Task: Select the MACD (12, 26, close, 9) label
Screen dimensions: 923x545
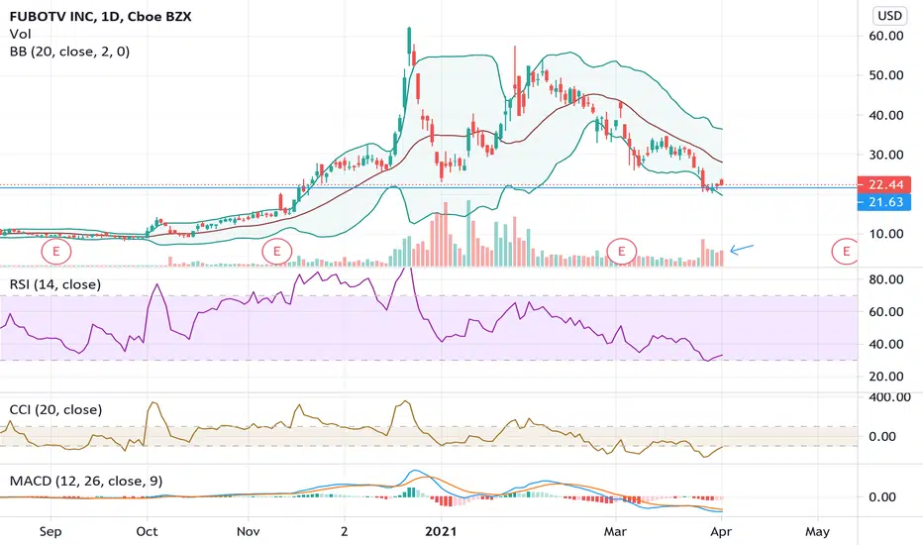Action: pyautogui.click(x=86, y=482)
